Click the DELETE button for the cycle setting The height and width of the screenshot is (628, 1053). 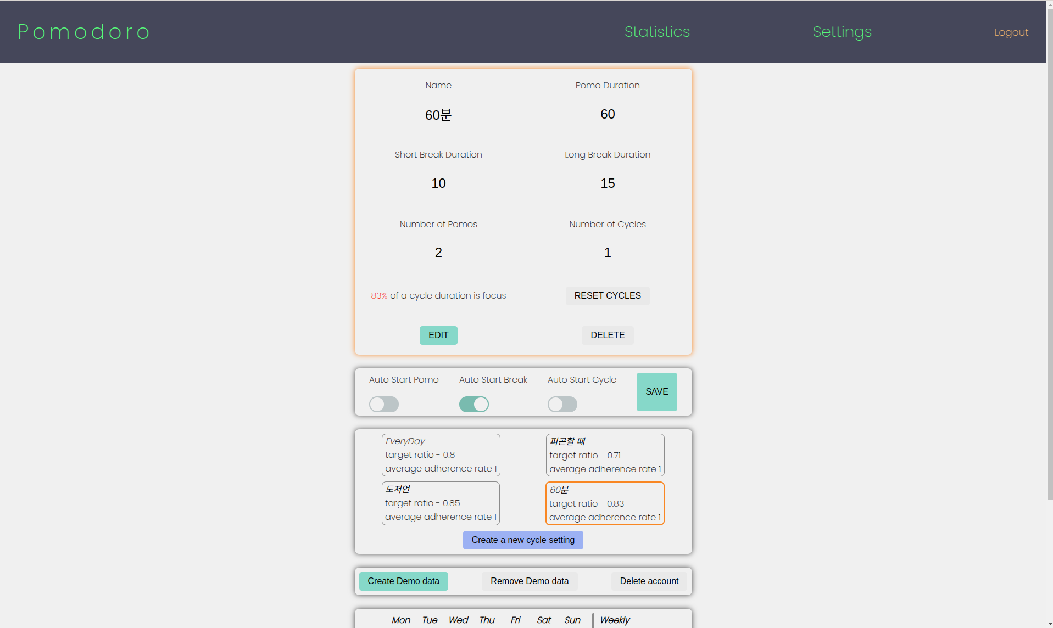pos(607,335)
